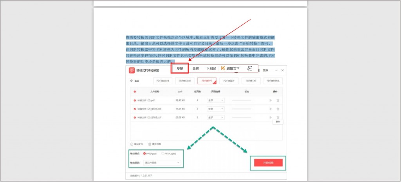Click the 清空列表 trash icon
Viewport: 401px width, 182px height.
click(x=150, y=144)
